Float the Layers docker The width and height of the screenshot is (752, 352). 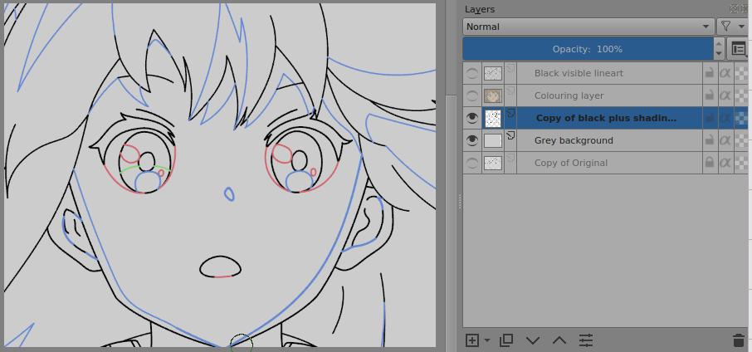click(735, 8)
